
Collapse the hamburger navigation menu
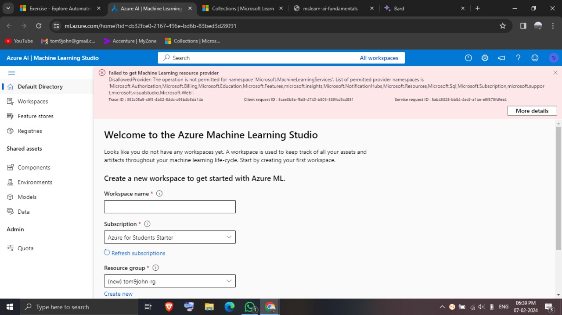pyautogui.click(x=11, y=73)
